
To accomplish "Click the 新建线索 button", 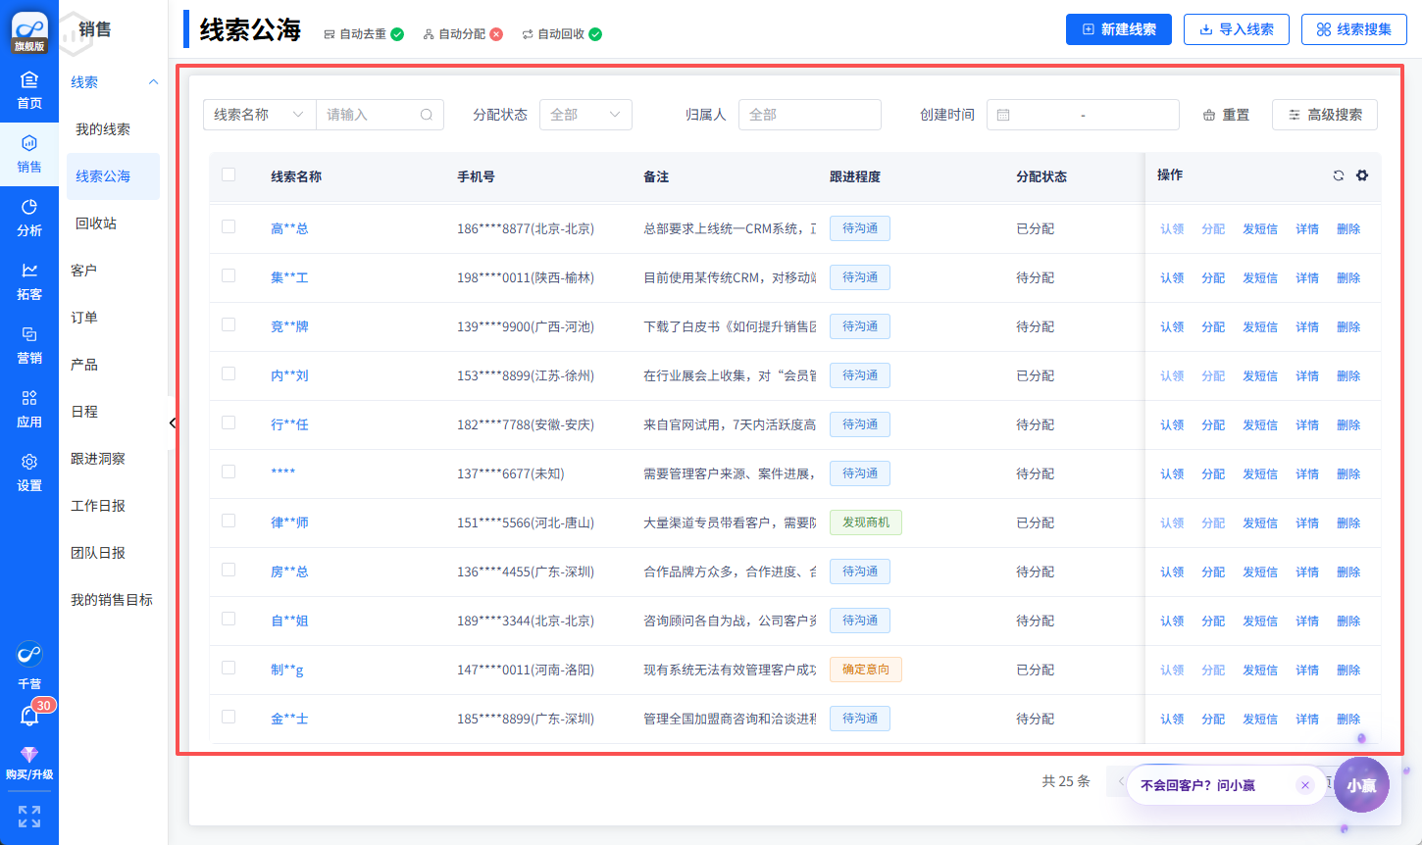I will pyautogui.click(x=1118, y=29).
